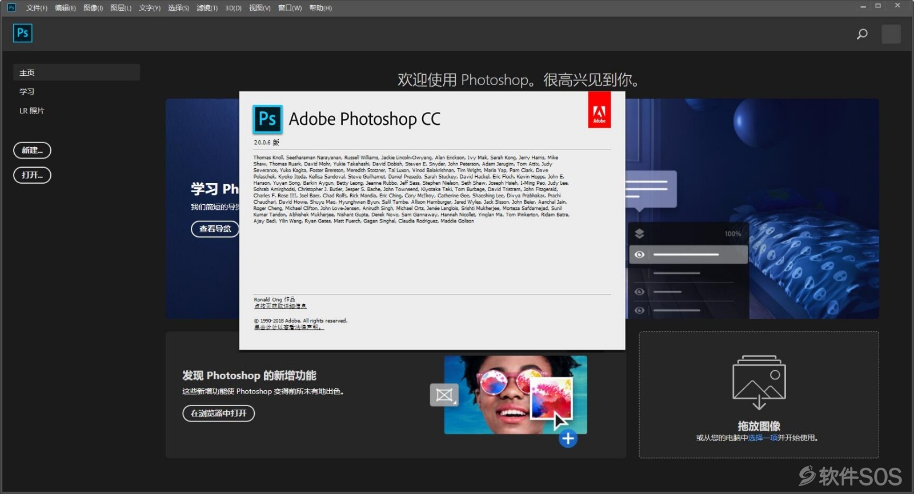Screen dimensions: 914x494
Task: Minimize the Photoshop window
Action: click(863, 6)
